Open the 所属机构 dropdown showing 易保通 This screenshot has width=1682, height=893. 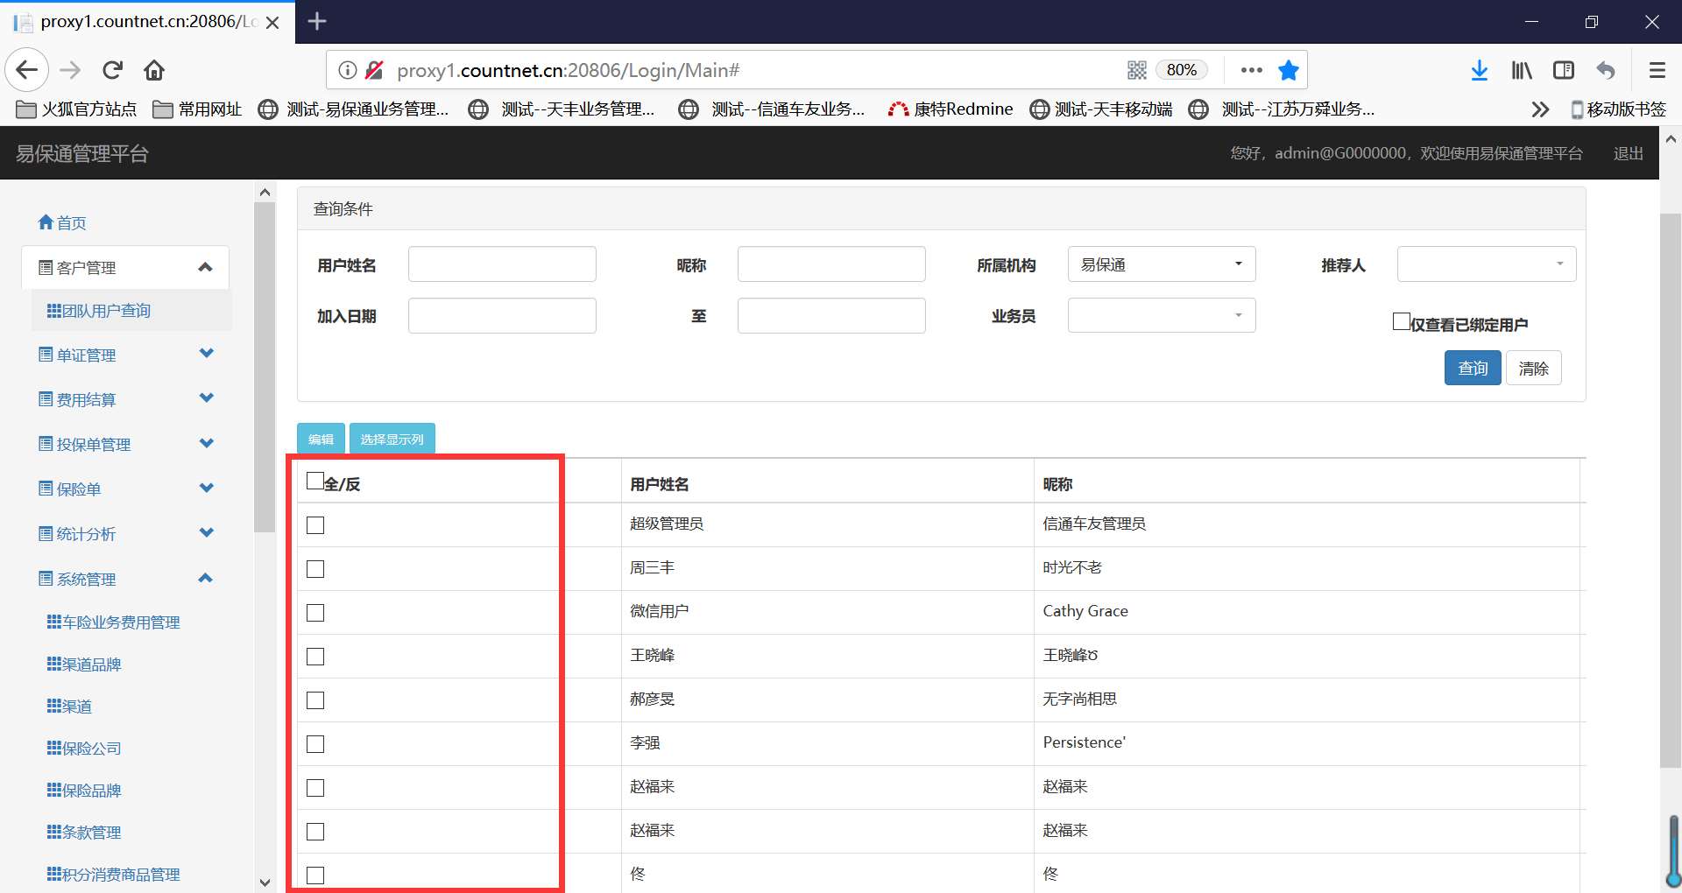(x=1161, y=264)
